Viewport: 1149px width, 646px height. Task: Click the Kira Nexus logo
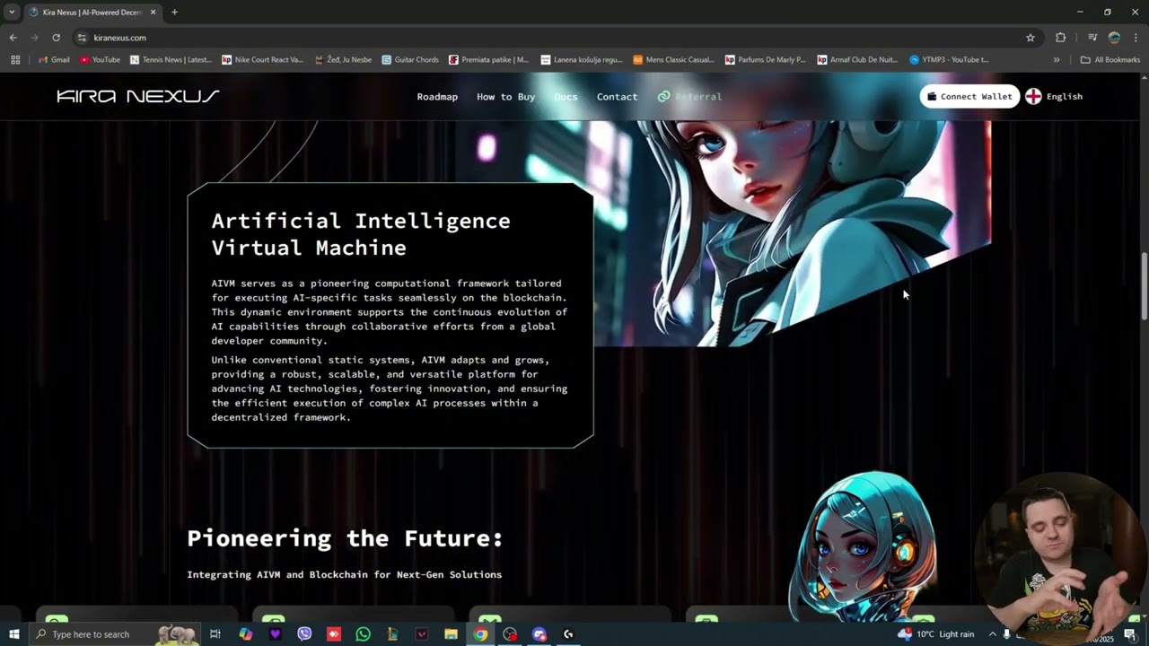pyautogui.click(x=138, y=96)
